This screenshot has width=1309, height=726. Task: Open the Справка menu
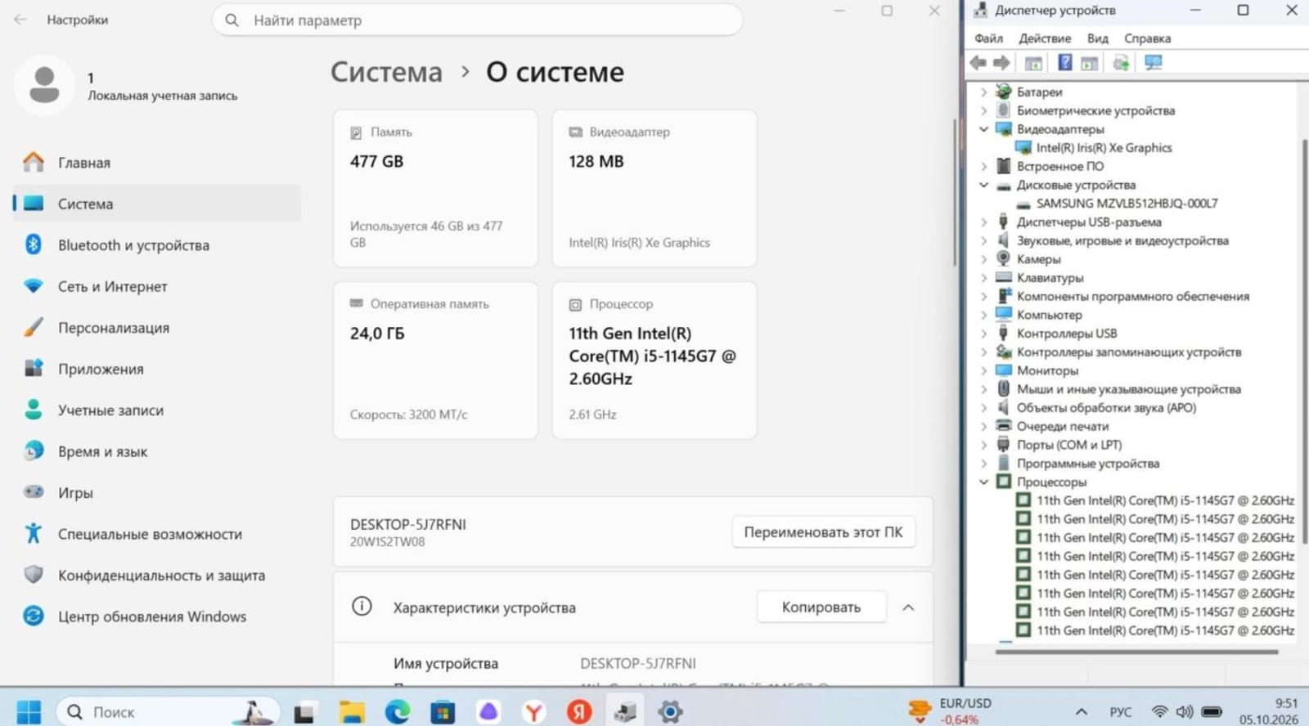(1147, 38)
